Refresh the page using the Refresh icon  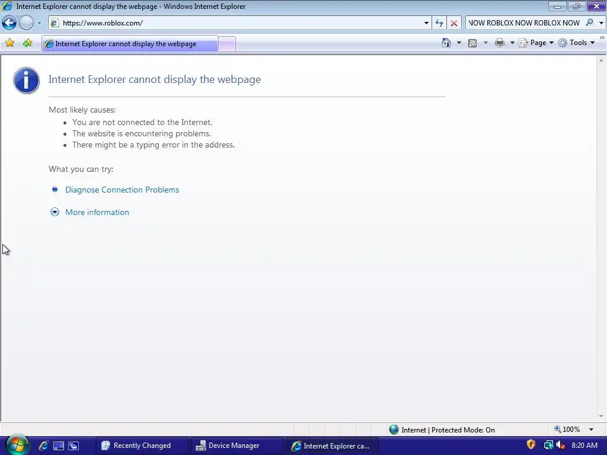pyautogui.click(x=439, y=23)
